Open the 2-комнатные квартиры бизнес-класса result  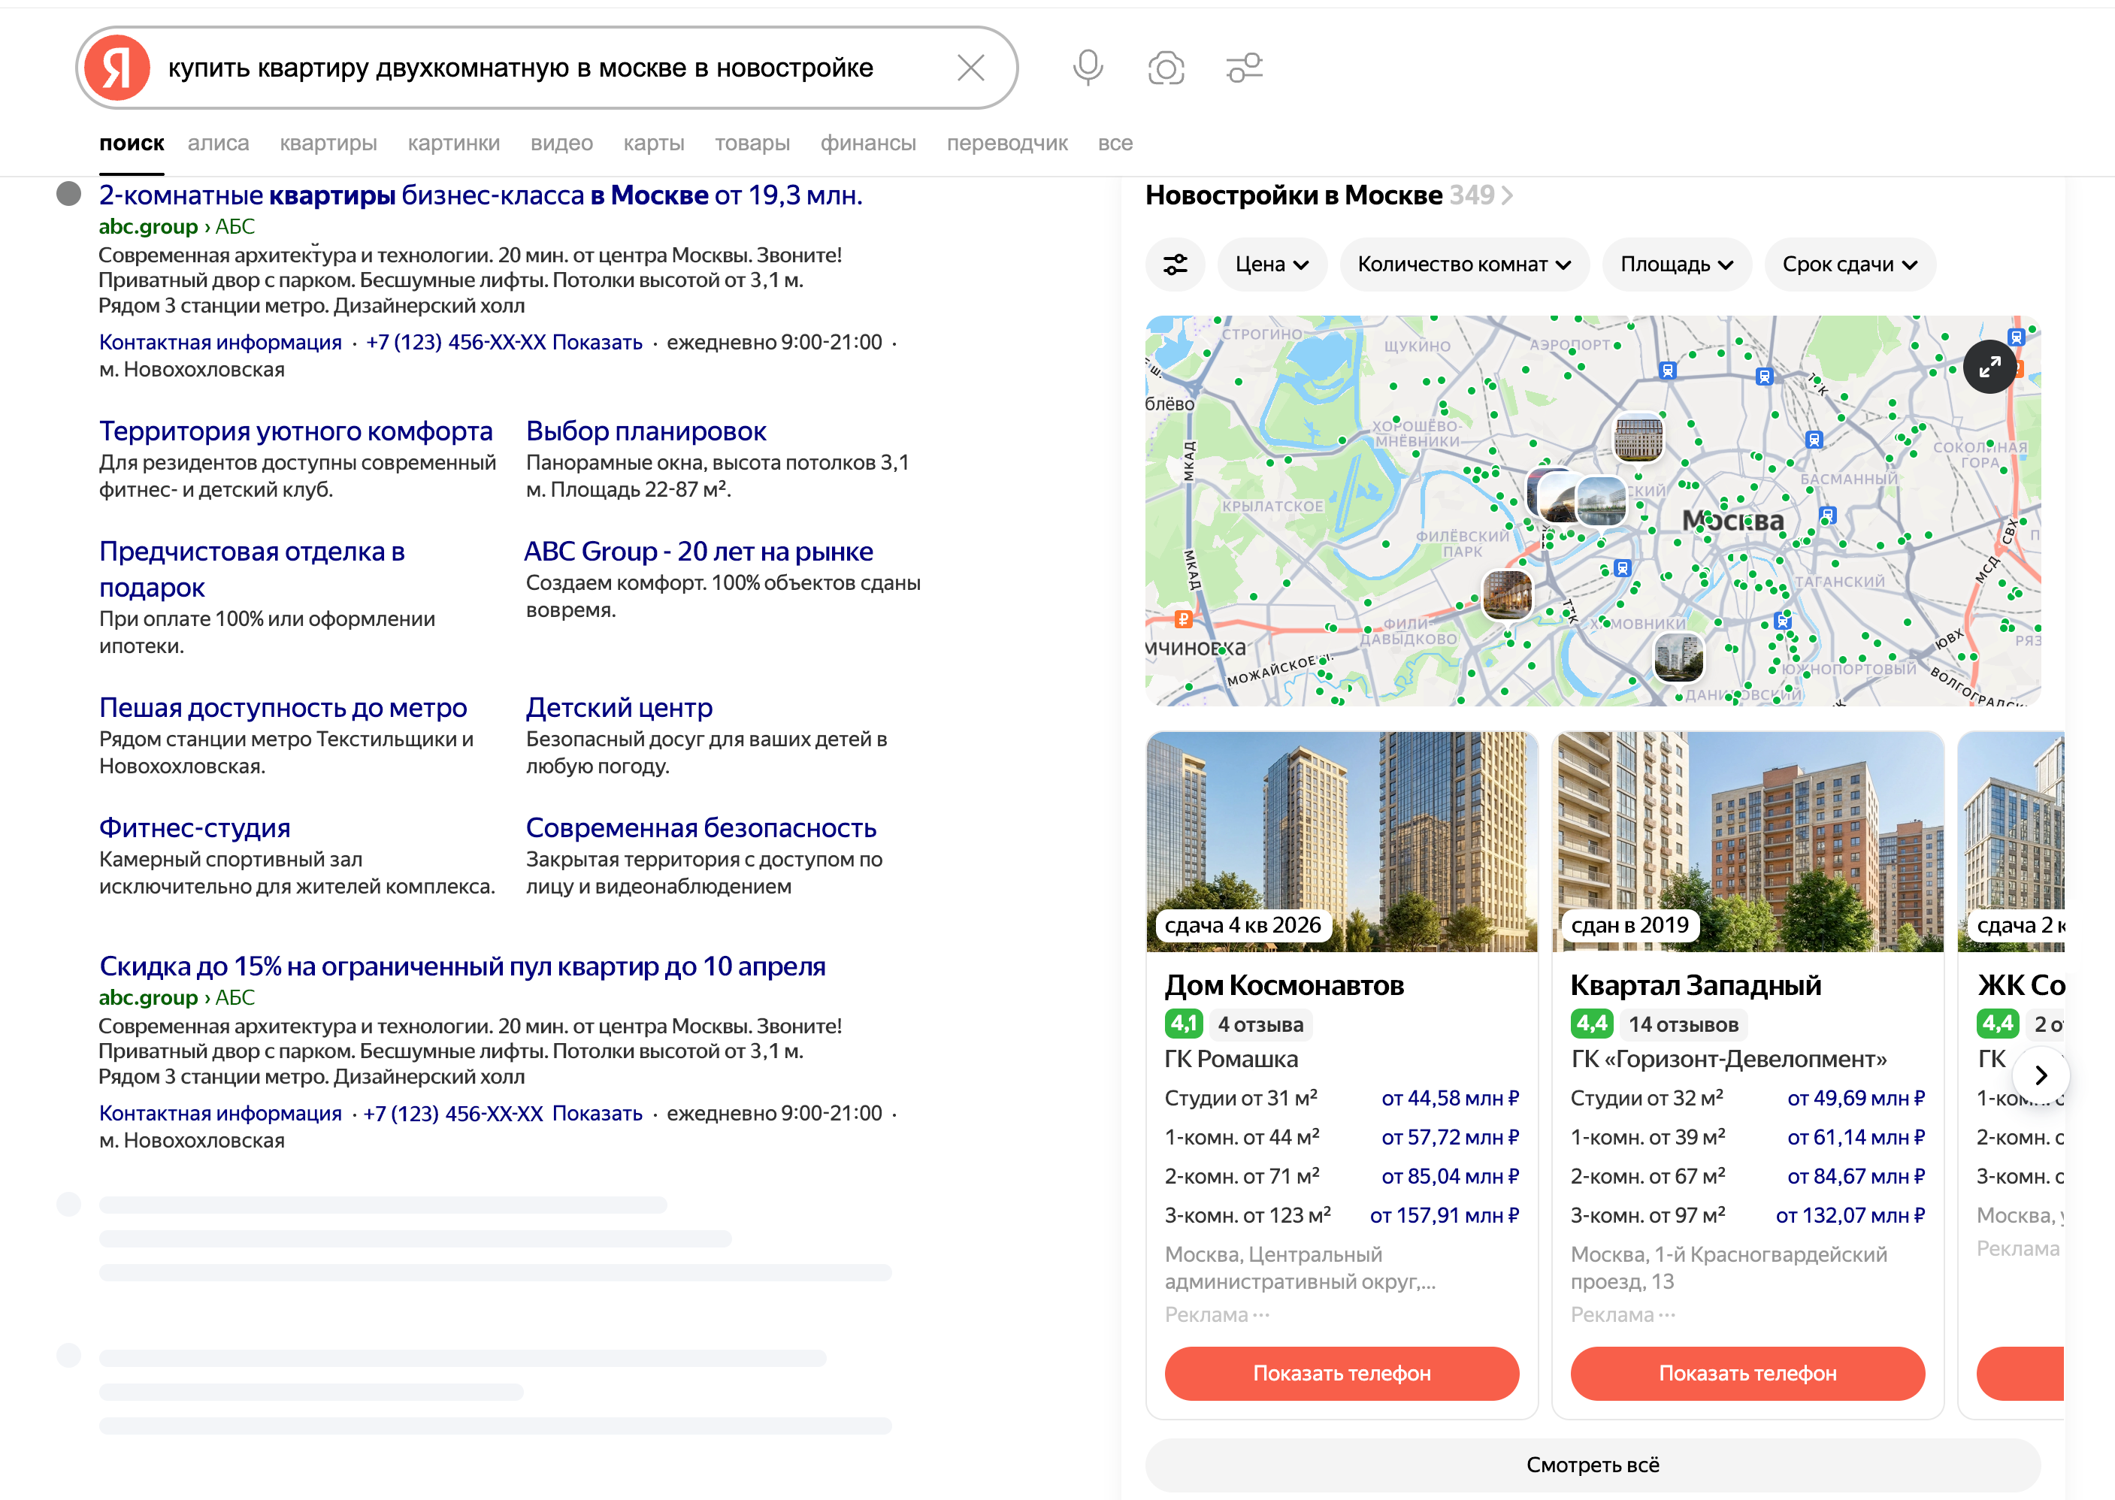[480, 196]
